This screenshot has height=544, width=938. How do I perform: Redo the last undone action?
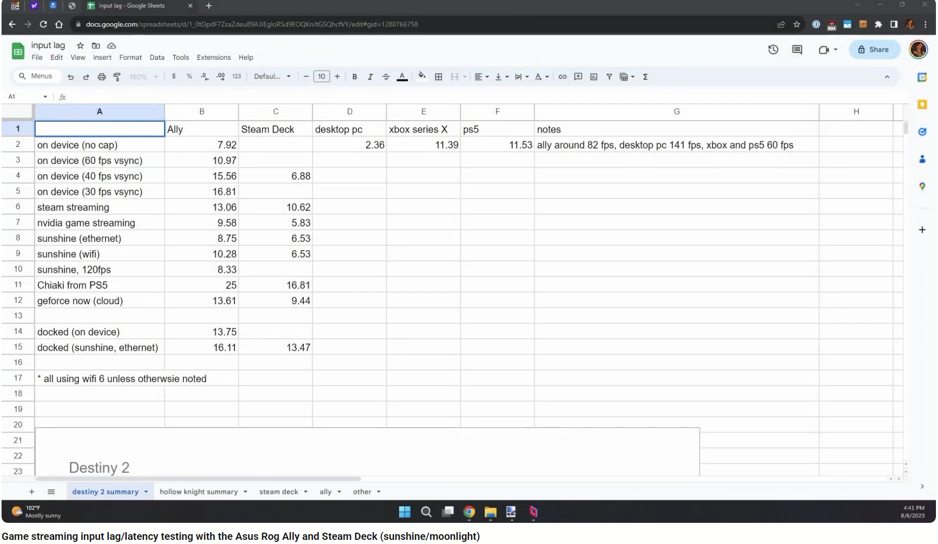(x=86, y=77)
